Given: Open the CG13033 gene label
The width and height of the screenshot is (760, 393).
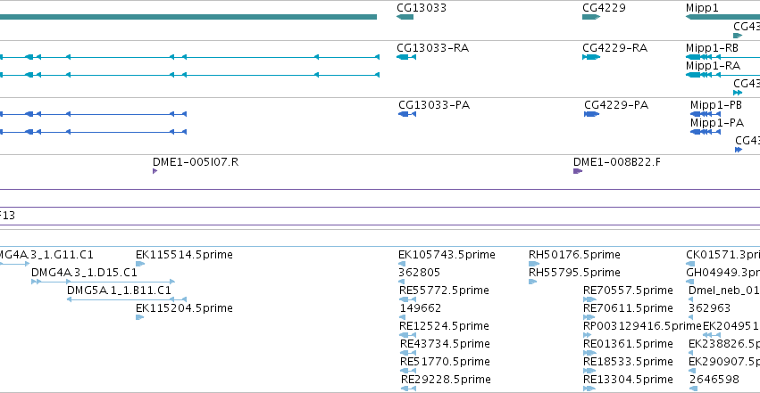Looking at the screenshot, I should (422, 8).
